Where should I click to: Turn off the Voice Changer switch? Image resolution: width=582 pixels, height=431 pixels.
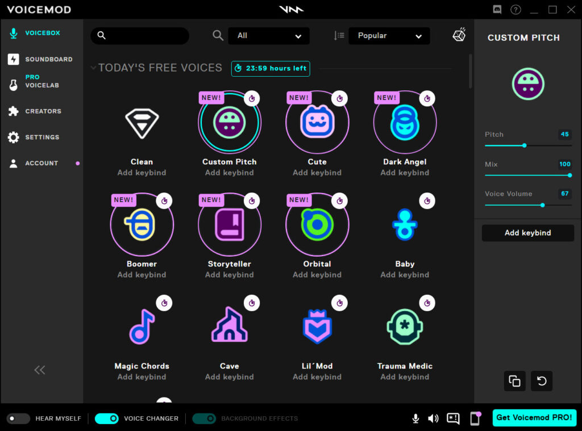click(107, 419)
